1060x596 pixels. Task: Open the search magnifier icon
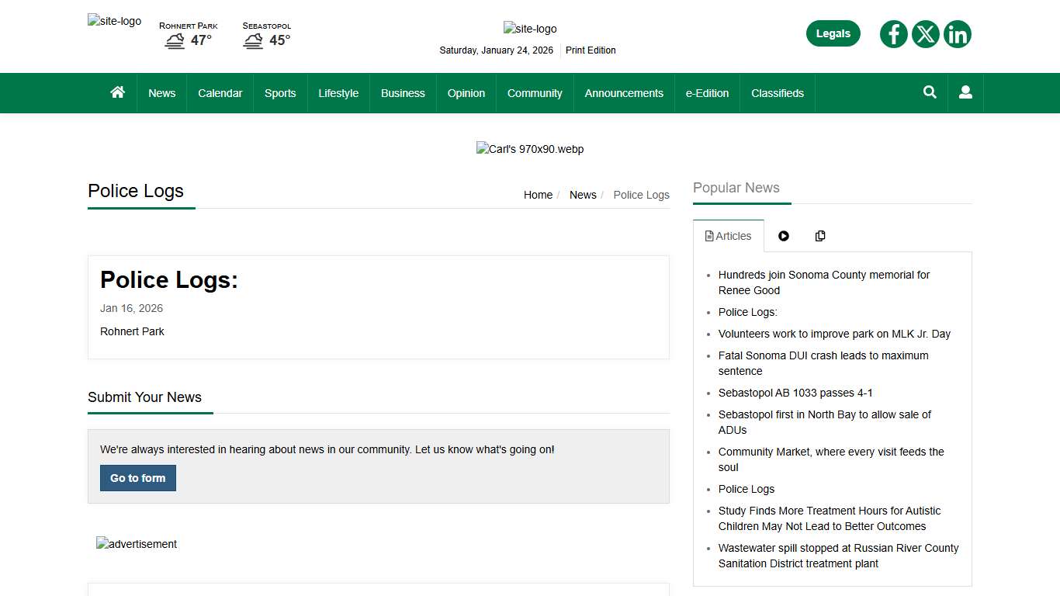point(930,92)
